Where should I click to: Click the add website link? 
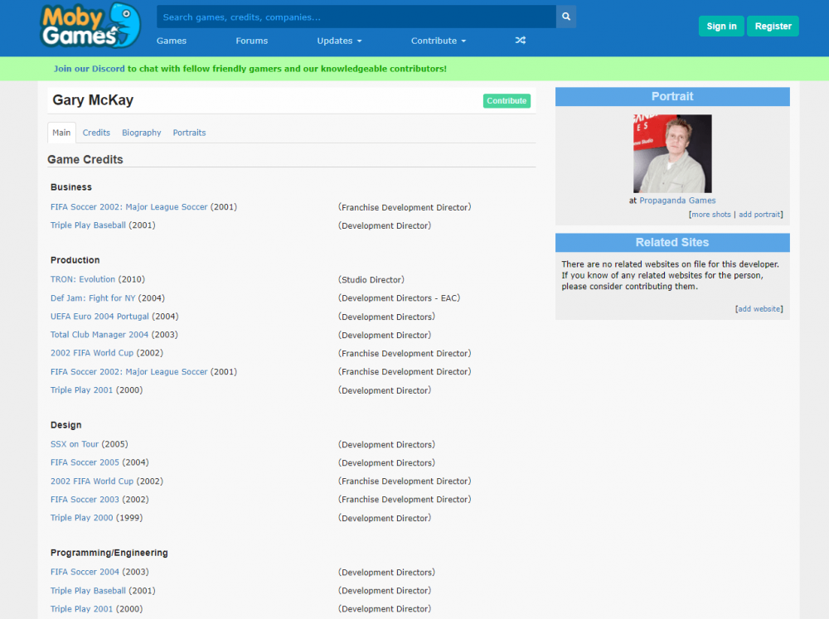tap(759, 309)
